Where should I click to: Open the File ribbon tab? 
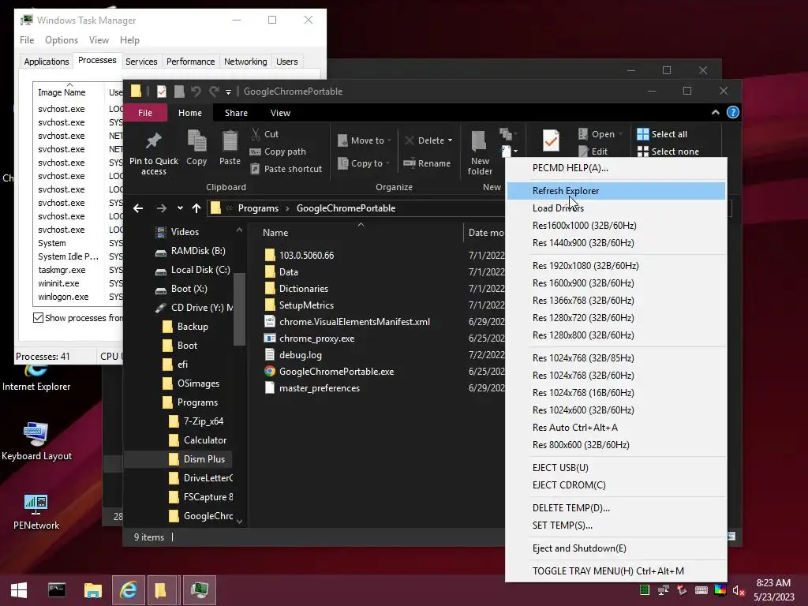tap(145, 113)
